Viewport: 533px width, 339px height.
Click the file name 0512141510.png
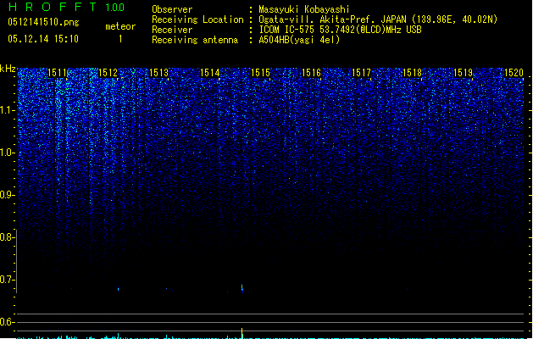pos(43,23)
